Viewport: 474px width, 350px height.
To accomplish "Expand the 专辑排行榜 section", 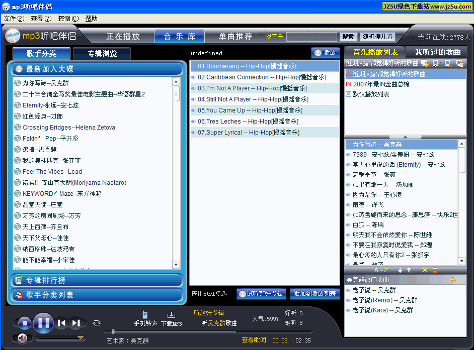I will (97, 280).
